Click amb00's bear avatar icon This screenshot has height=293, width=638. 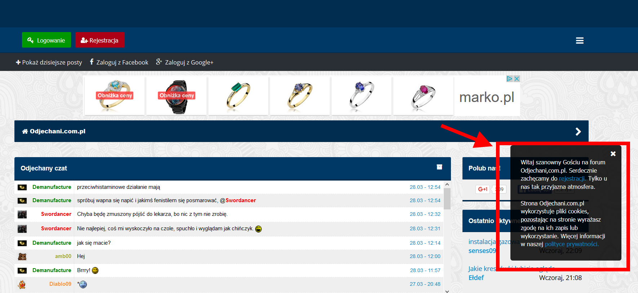[22, 257]
